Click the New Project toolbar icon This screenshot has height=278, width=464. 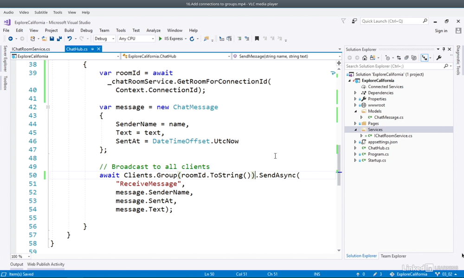pos(32,39)
